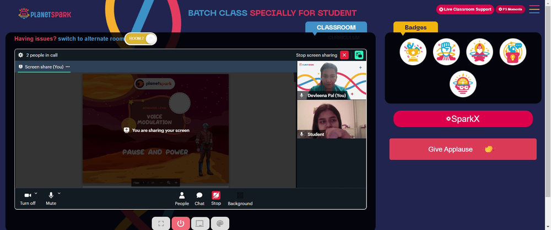Select the podium speaker badge
The height and width of the screenshot is (230, 551).
pyautogui.click(x=513, y=52)
